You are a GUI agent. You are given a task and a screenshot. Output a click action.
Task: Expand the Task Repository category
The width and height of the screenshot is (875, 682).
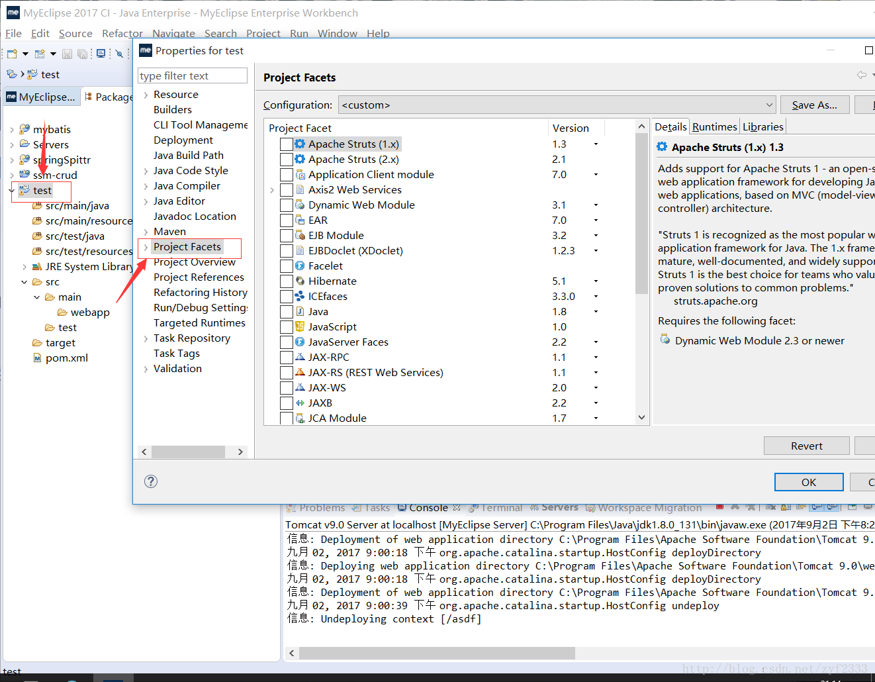pyautogui.click(x=146, y=338)
